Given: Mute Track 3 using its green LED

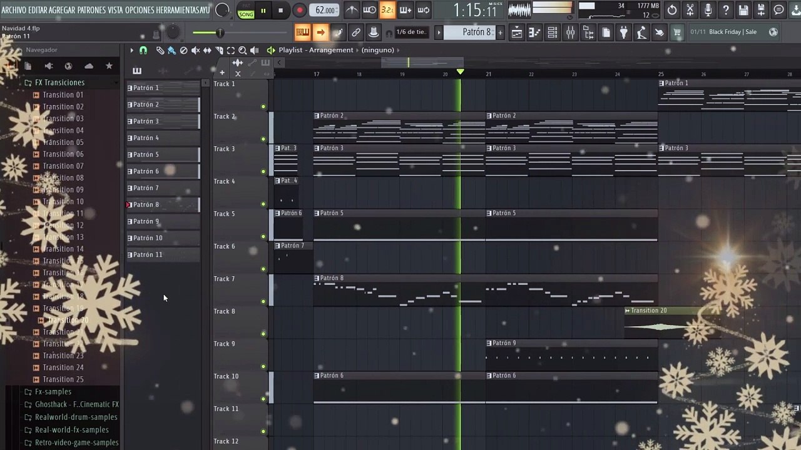Looking at the screenshot, I should (x=263, y=172).
